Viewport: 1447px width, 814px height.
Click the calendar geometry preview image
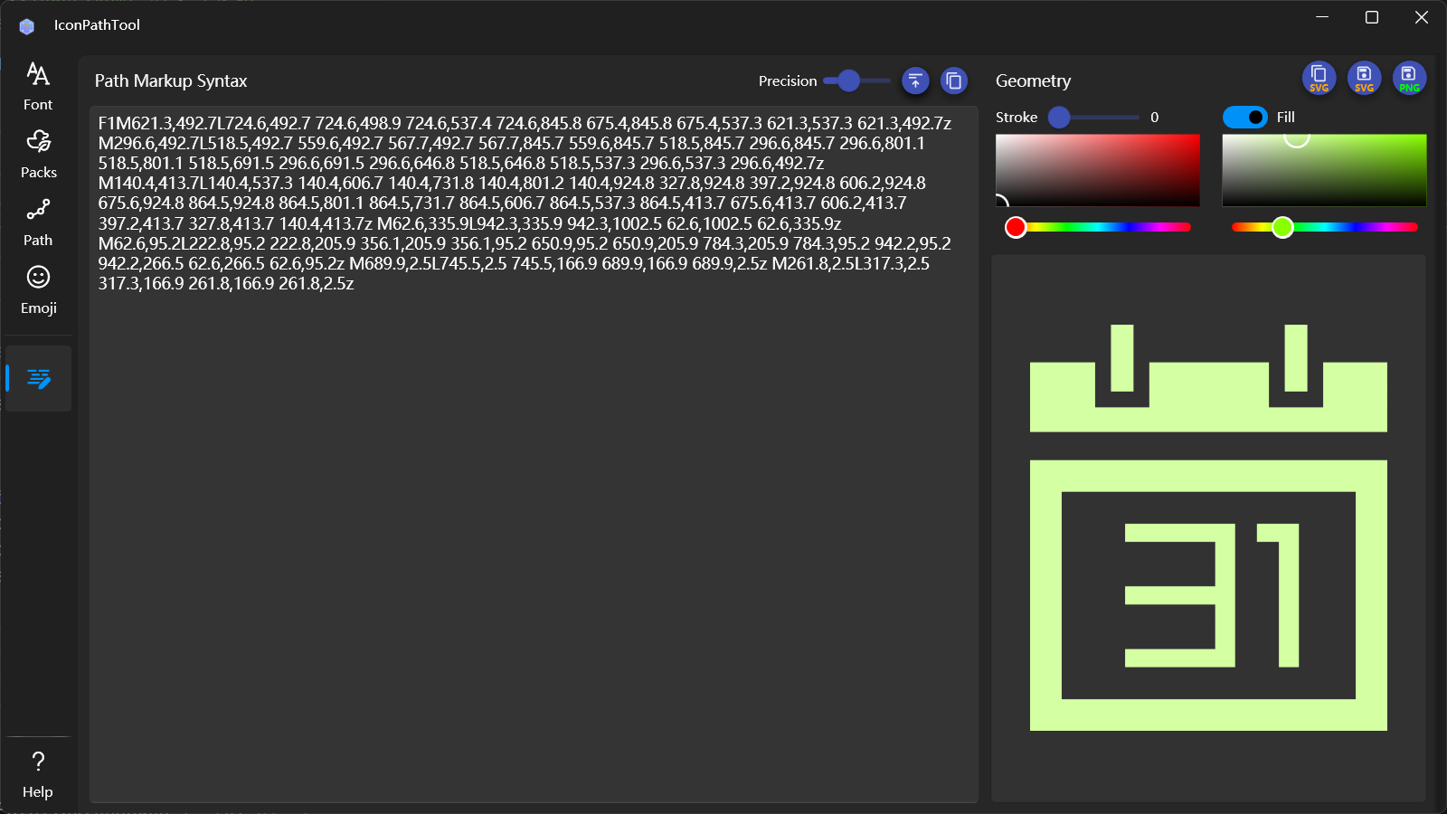click(x=1208, y=527)
